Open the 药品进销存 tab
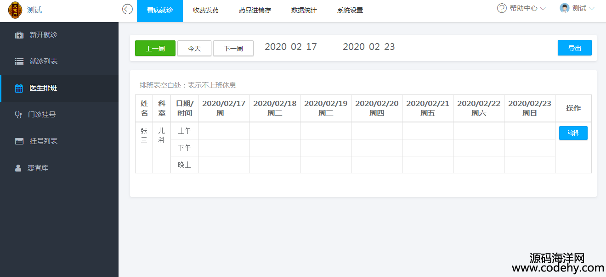Screen dimensions: 606x277 (x=255, y=11)
